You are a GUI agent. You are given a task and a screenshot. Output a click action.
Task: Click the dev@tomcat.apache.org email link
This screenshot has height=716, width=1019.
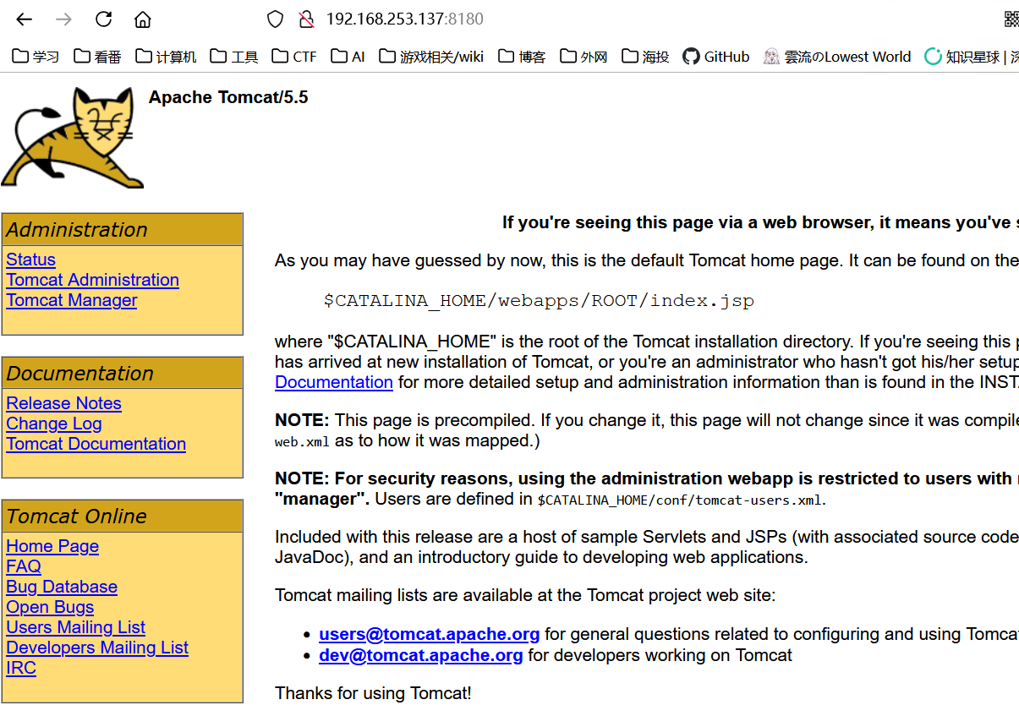pyautogui.click(x=420, y=655)
